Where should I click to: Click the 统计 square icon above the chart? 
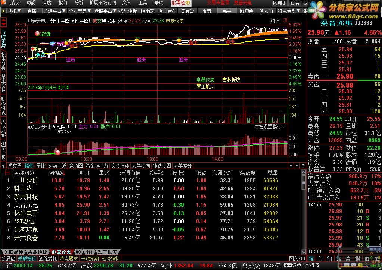click(x=285, y=20)
